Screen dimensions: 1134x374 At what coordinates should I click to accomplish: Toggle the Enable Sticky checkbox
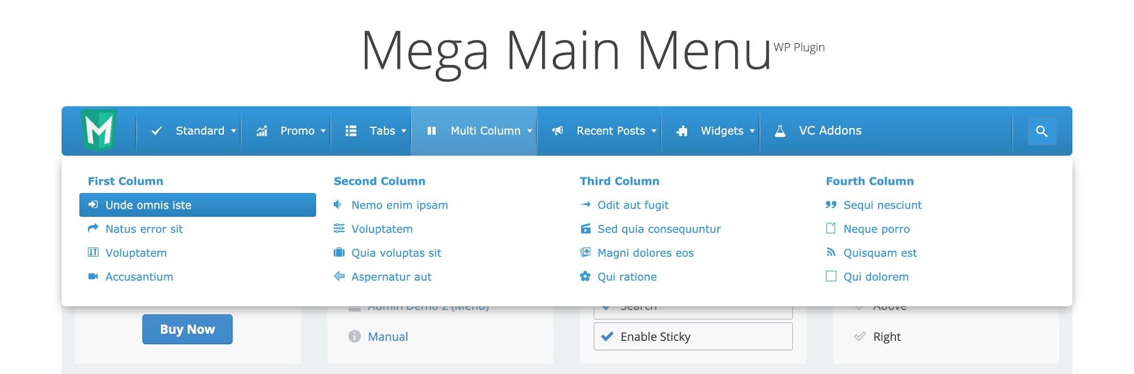[607, 337]
